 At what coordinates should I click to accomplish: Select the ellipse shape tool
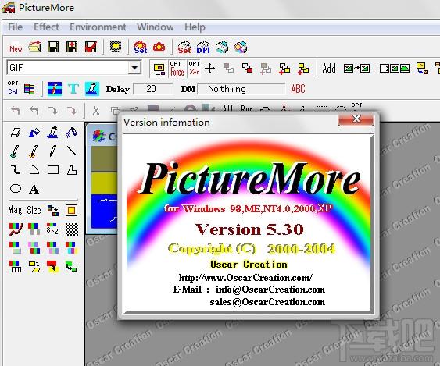click(x=16, y=188)
